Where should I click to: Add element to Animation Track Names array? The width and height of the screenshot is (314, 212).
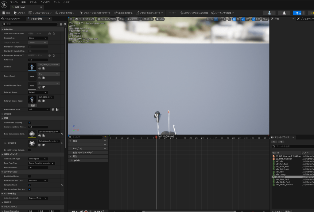pos(49,33)
